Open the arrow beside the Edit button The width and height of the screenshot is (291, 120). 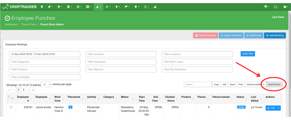pyautogui.click(x=279, y=108)
